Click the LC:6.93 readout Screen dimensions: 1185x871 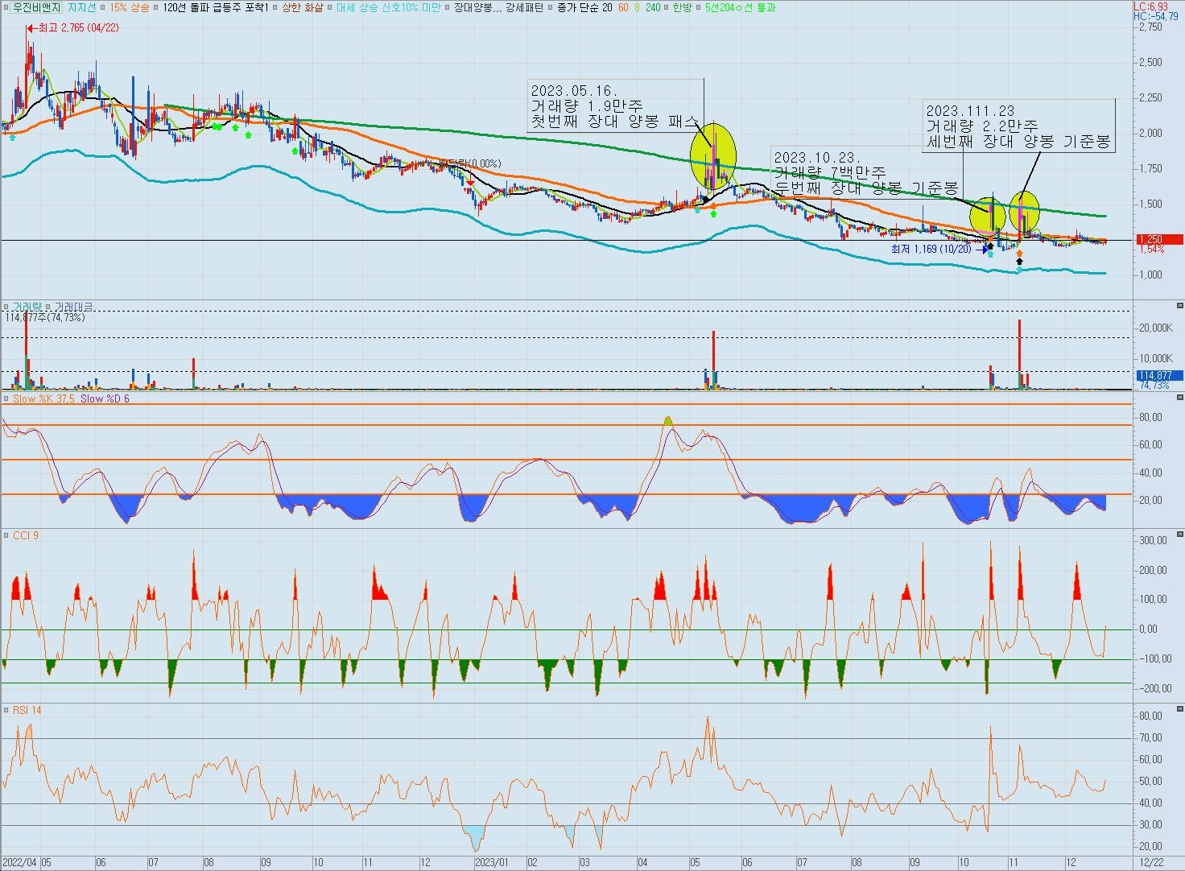point(1150,6)
